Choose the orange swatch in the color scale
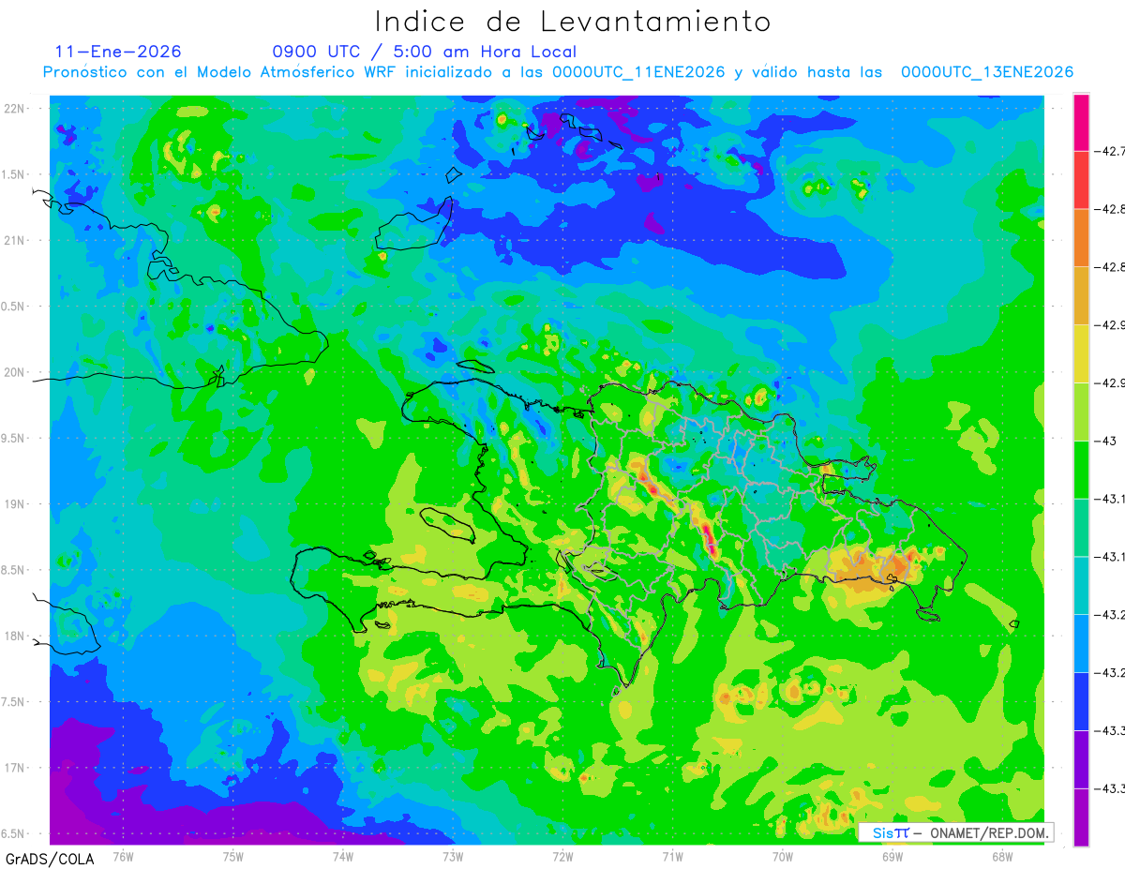The width and height of the screenshot is (1125, 869). tap(1081, 238)
